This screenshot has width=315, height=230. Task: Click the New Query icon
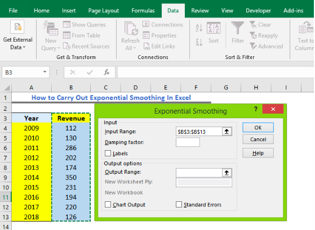(x=51, y=28)
